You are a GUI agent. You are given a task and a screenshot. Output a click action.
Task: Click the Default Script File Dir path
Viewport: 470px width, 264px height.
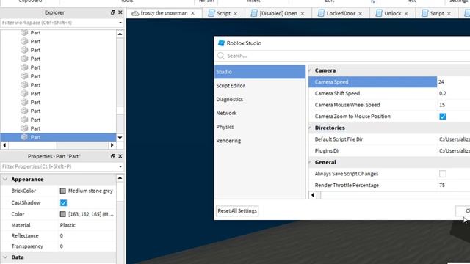coord(455,139)
